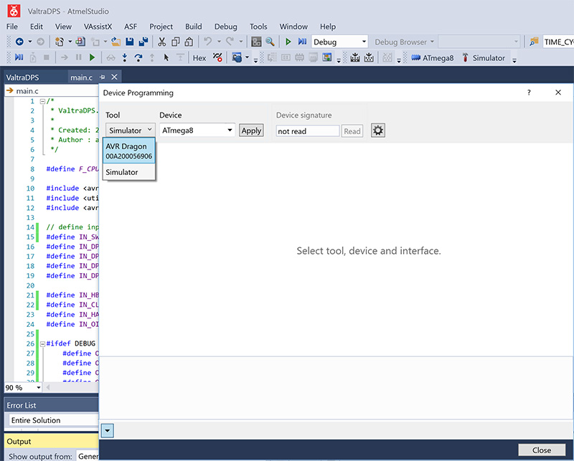Open the Build menu
Viewport: 574px width, 461px height.
point(193,27)
